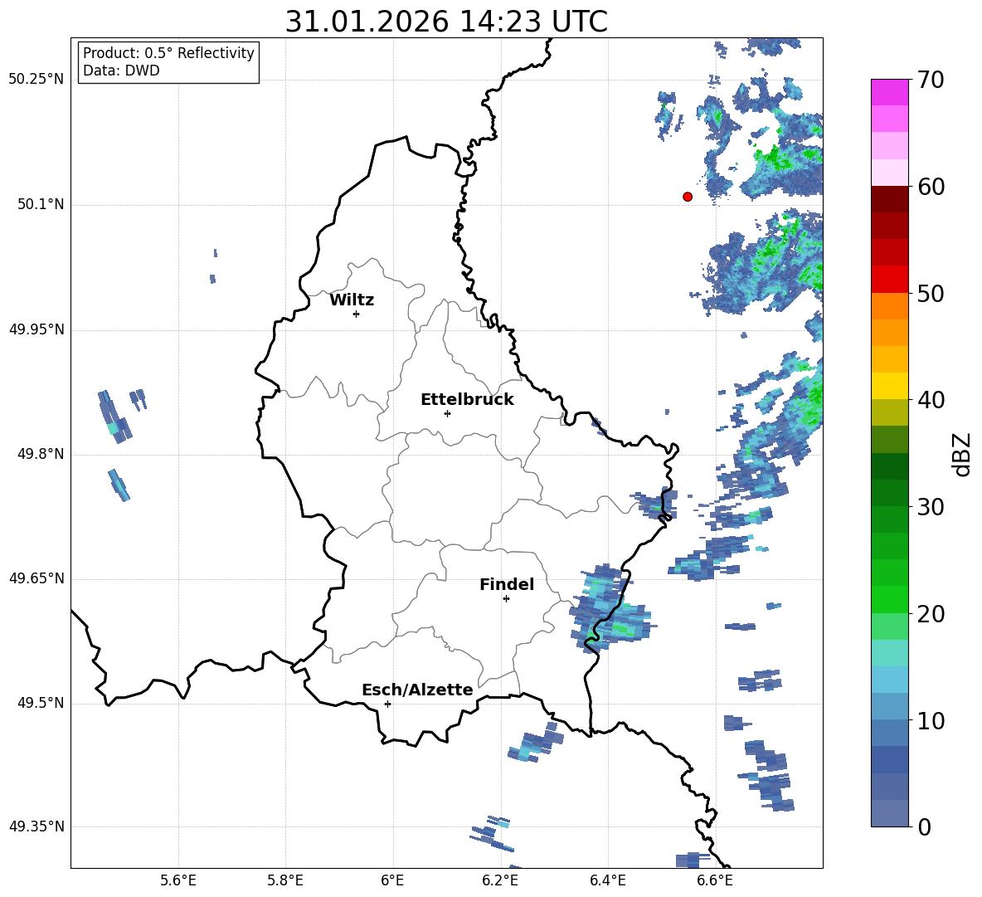Click the 50.1°N latitude label
Screen dimensions: 982x897
click(x=41, y=205)
